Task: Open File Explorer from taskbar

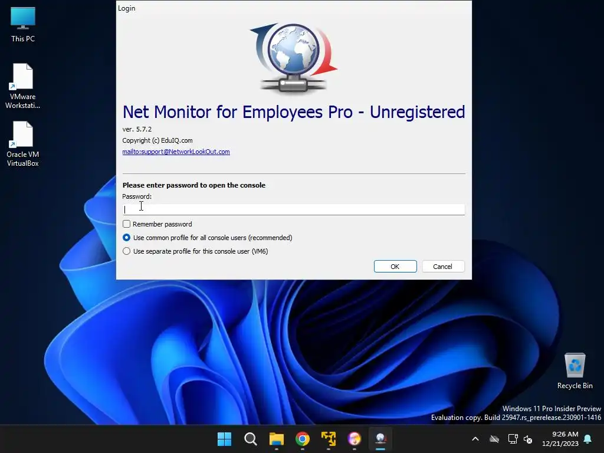Action: tap(276, 439)
